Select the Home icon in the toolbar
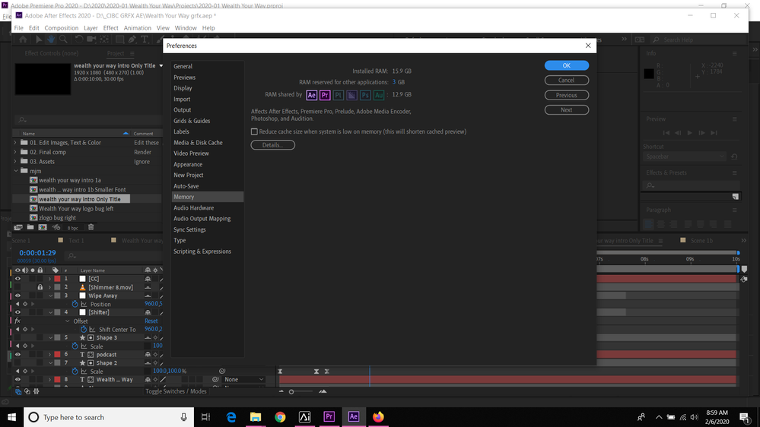 (x=23, y=40)
